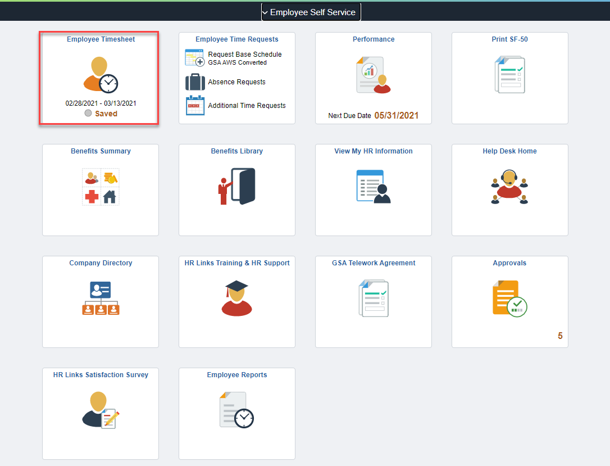Open the GSA Telework Agreement tile

[x=373, y=302]
